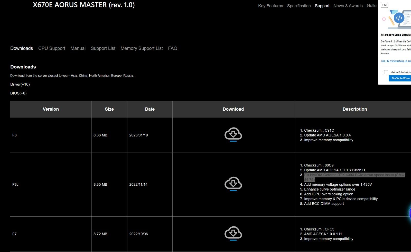This screenshot has height=252, width=411.
Task: Click the 2022/10/06 date
Action: pos(138,234)
